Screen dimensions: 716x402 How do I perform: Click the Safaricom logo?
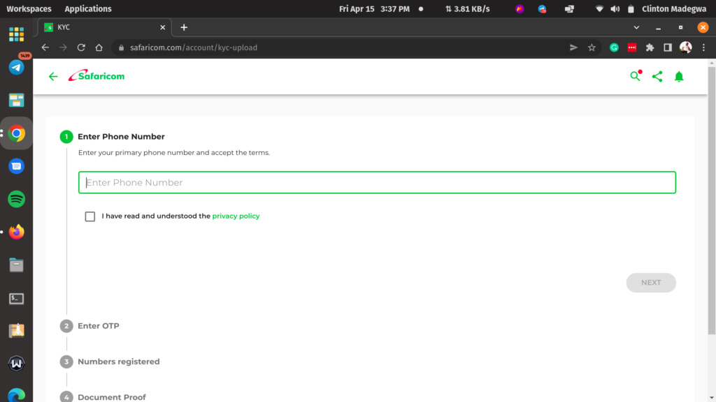(x=96, y=75)
